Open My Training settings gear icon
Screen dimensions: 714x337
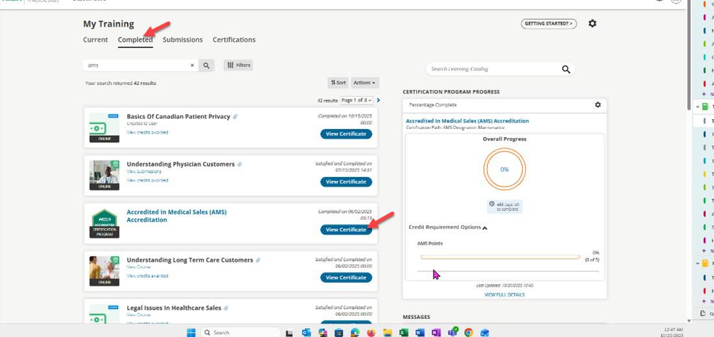[x=592, y=24]
